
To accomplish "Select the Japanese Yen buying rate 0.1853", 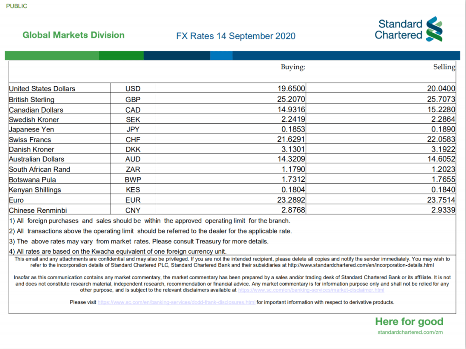I will [x=293, y=129].
